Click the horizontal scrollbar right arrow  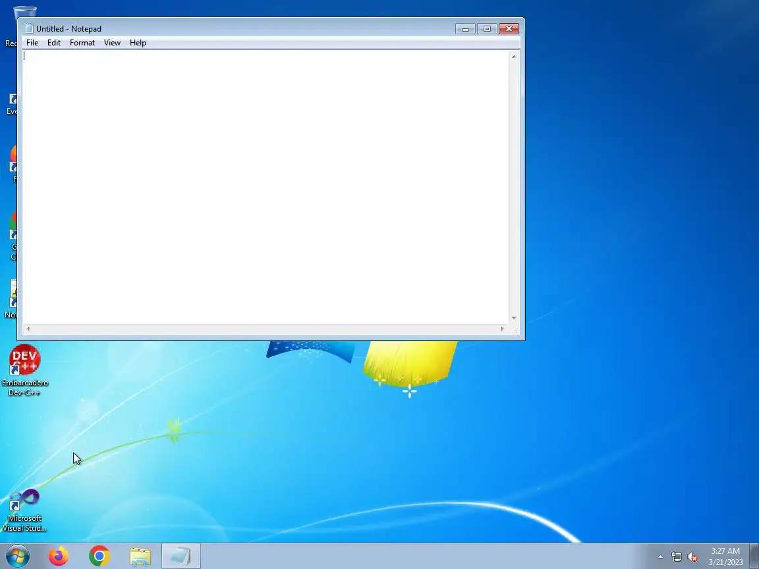(x=503, y=329)
